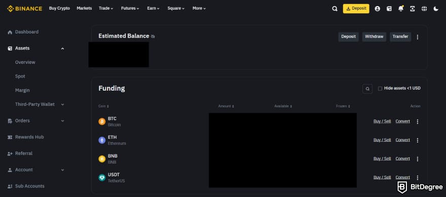446x197 pixels.
Task: Click Convert for ETH
Action: click(403, 140)
